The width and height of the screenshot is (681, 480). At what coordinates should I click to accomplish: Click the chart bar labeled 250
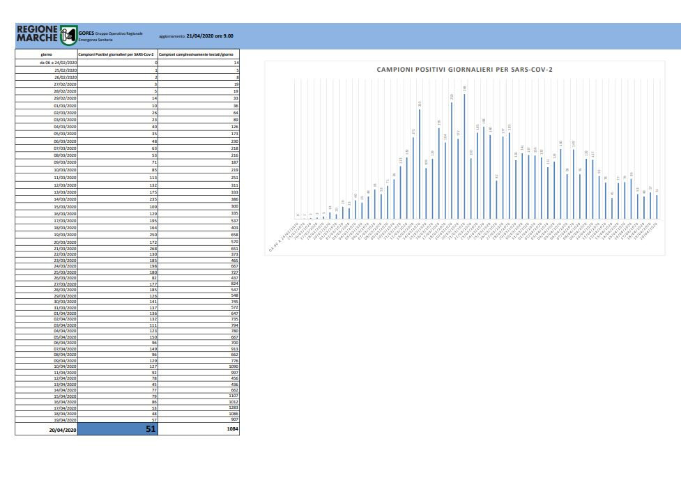[452, 162]
